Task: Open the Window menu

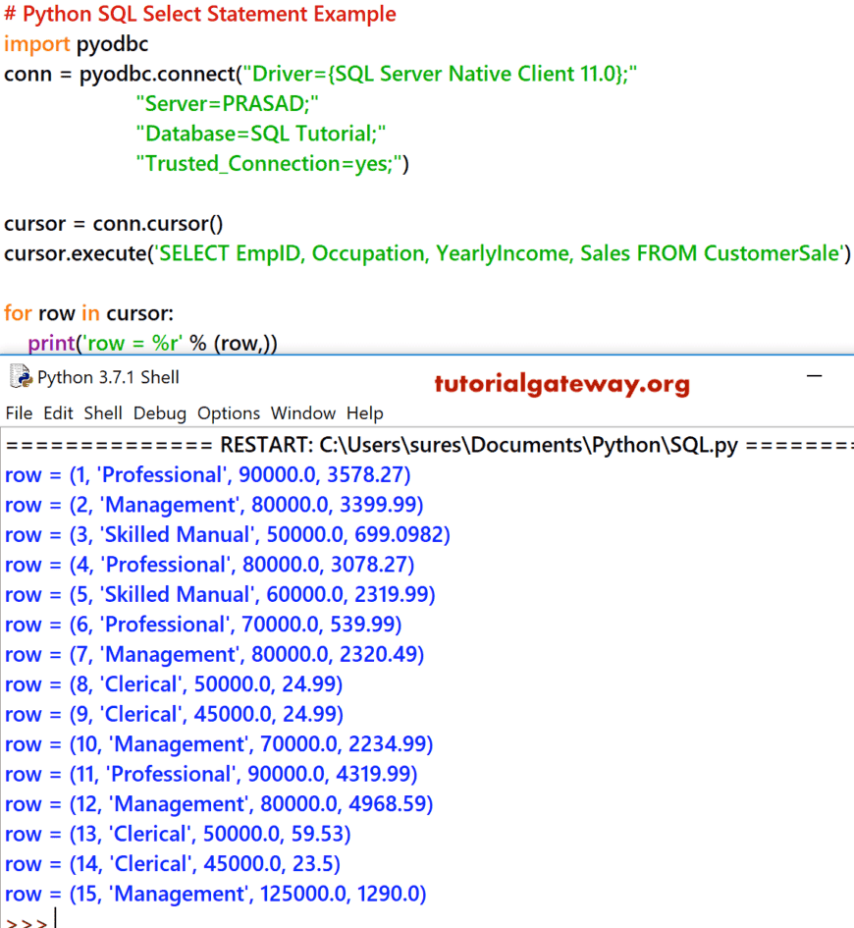Action: pyautogui.click(x=302, y=413)
